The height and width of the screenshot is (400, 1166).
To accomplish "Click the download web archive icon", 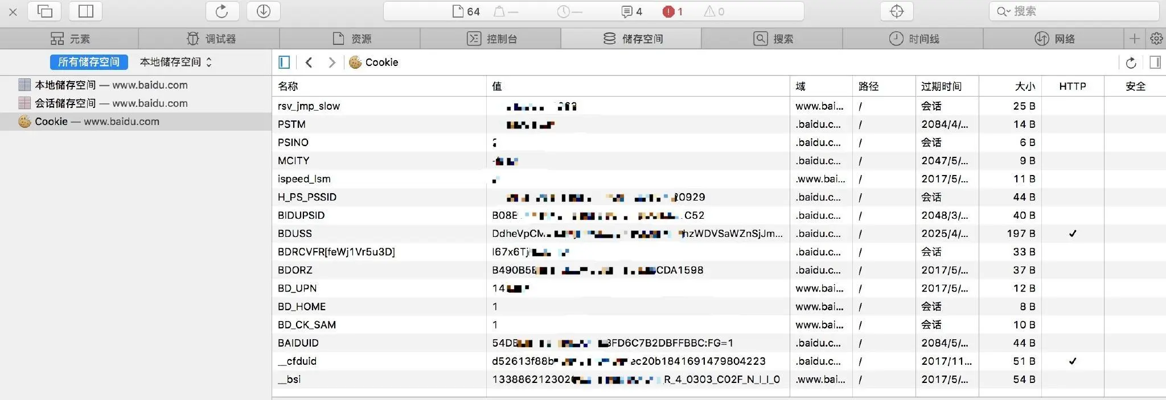I will (264, 11).
